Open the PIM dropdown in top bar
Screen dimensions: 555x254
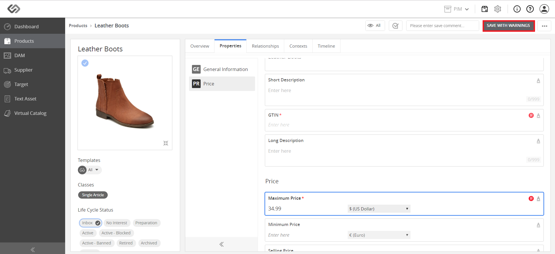[457, 9]
